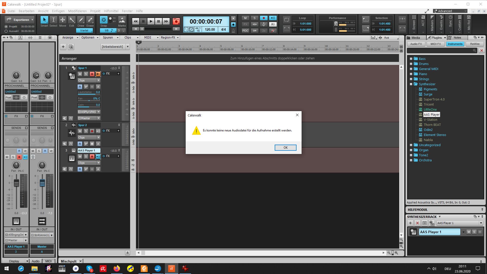Select the Auswahl radio button
This screenshot has height=274, width=487.
[6, 31]
